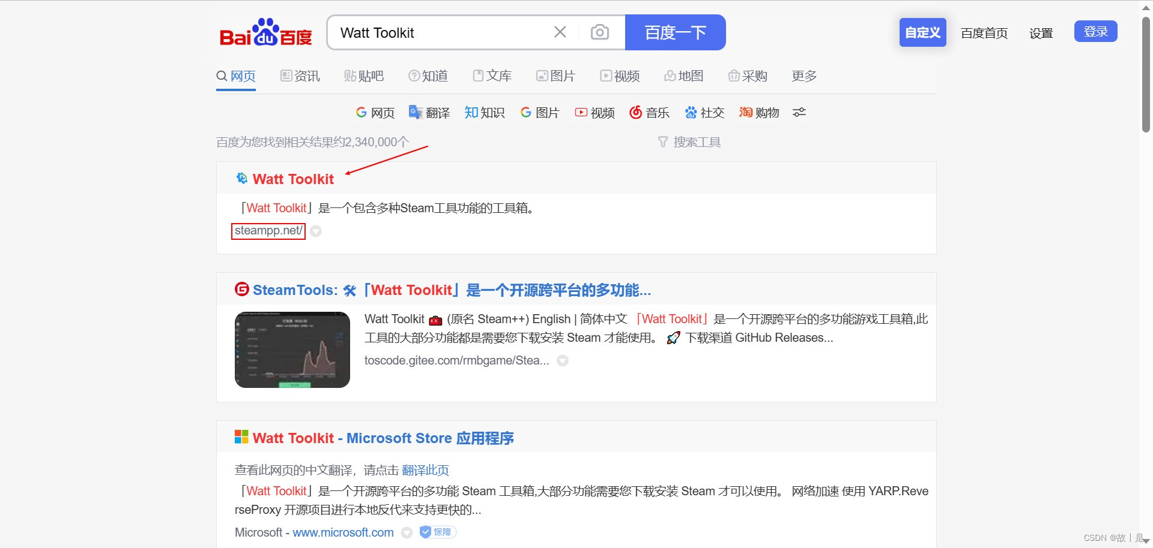
Task: Click the Microsoft logo favicon
Action: 241,436
